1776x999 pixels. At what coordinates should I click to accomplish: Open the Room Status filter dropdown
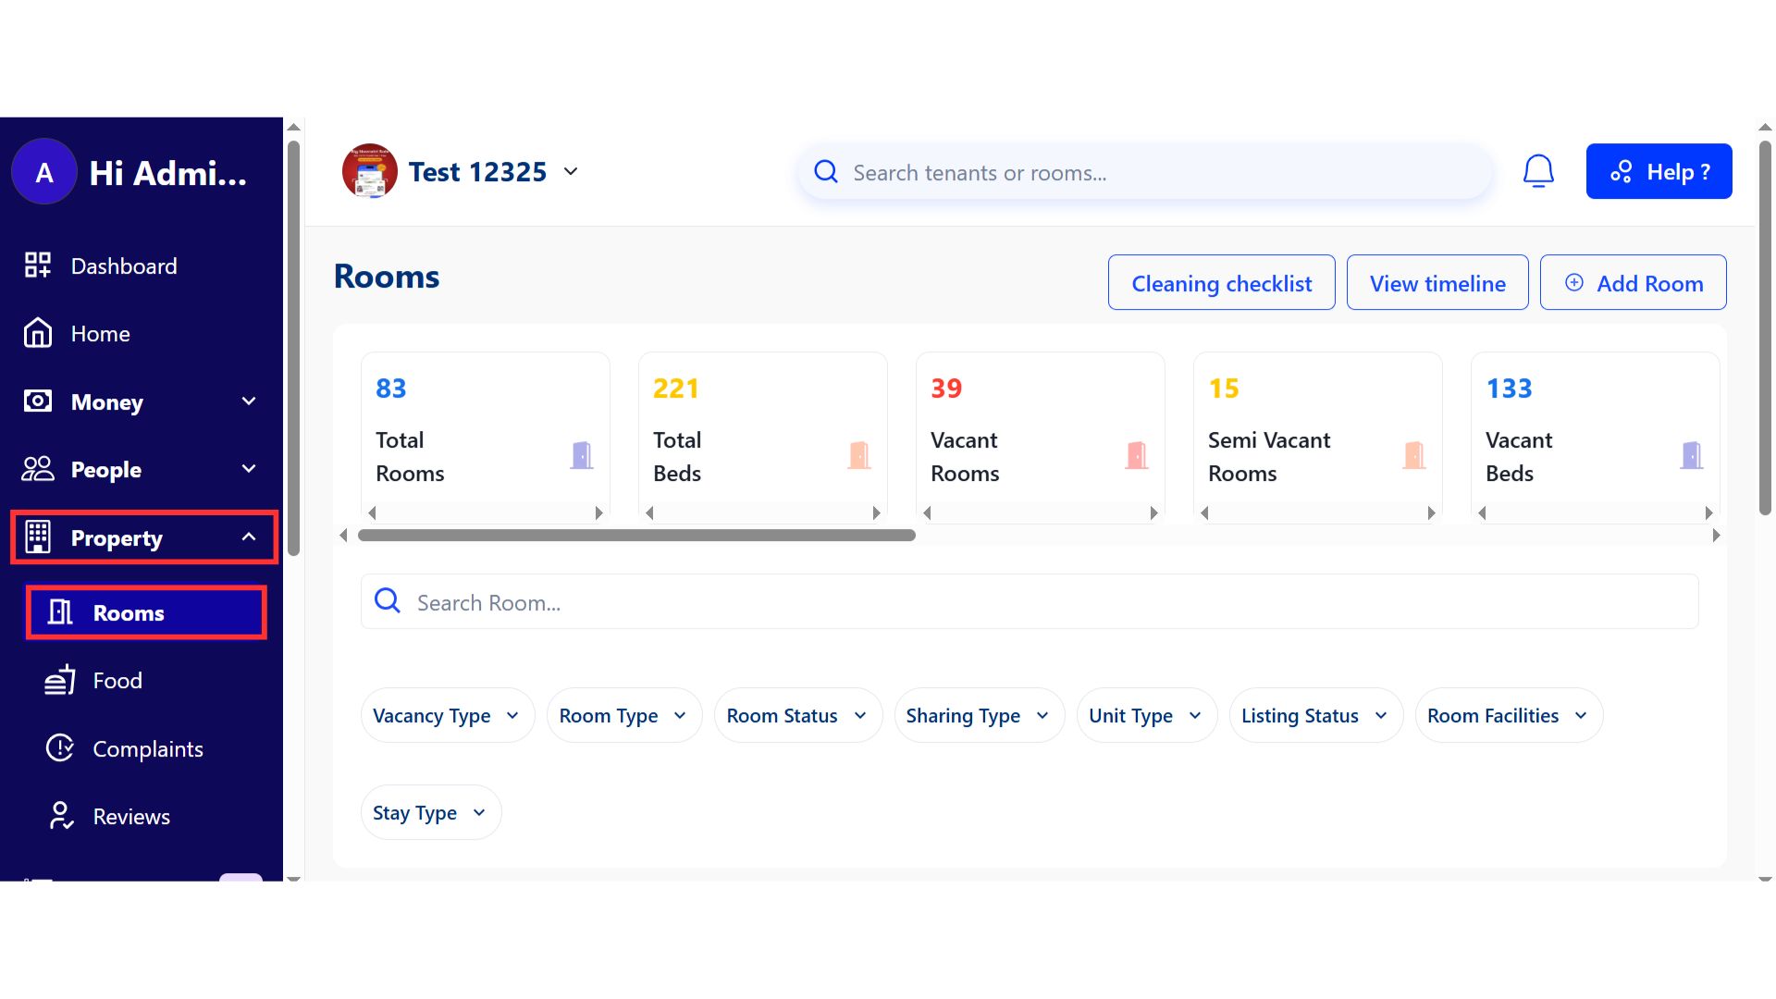pos(796,715)
